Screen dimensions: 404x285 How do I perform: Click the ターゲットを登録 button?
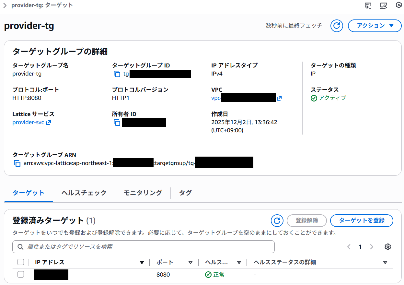click(x=362, y=220)
